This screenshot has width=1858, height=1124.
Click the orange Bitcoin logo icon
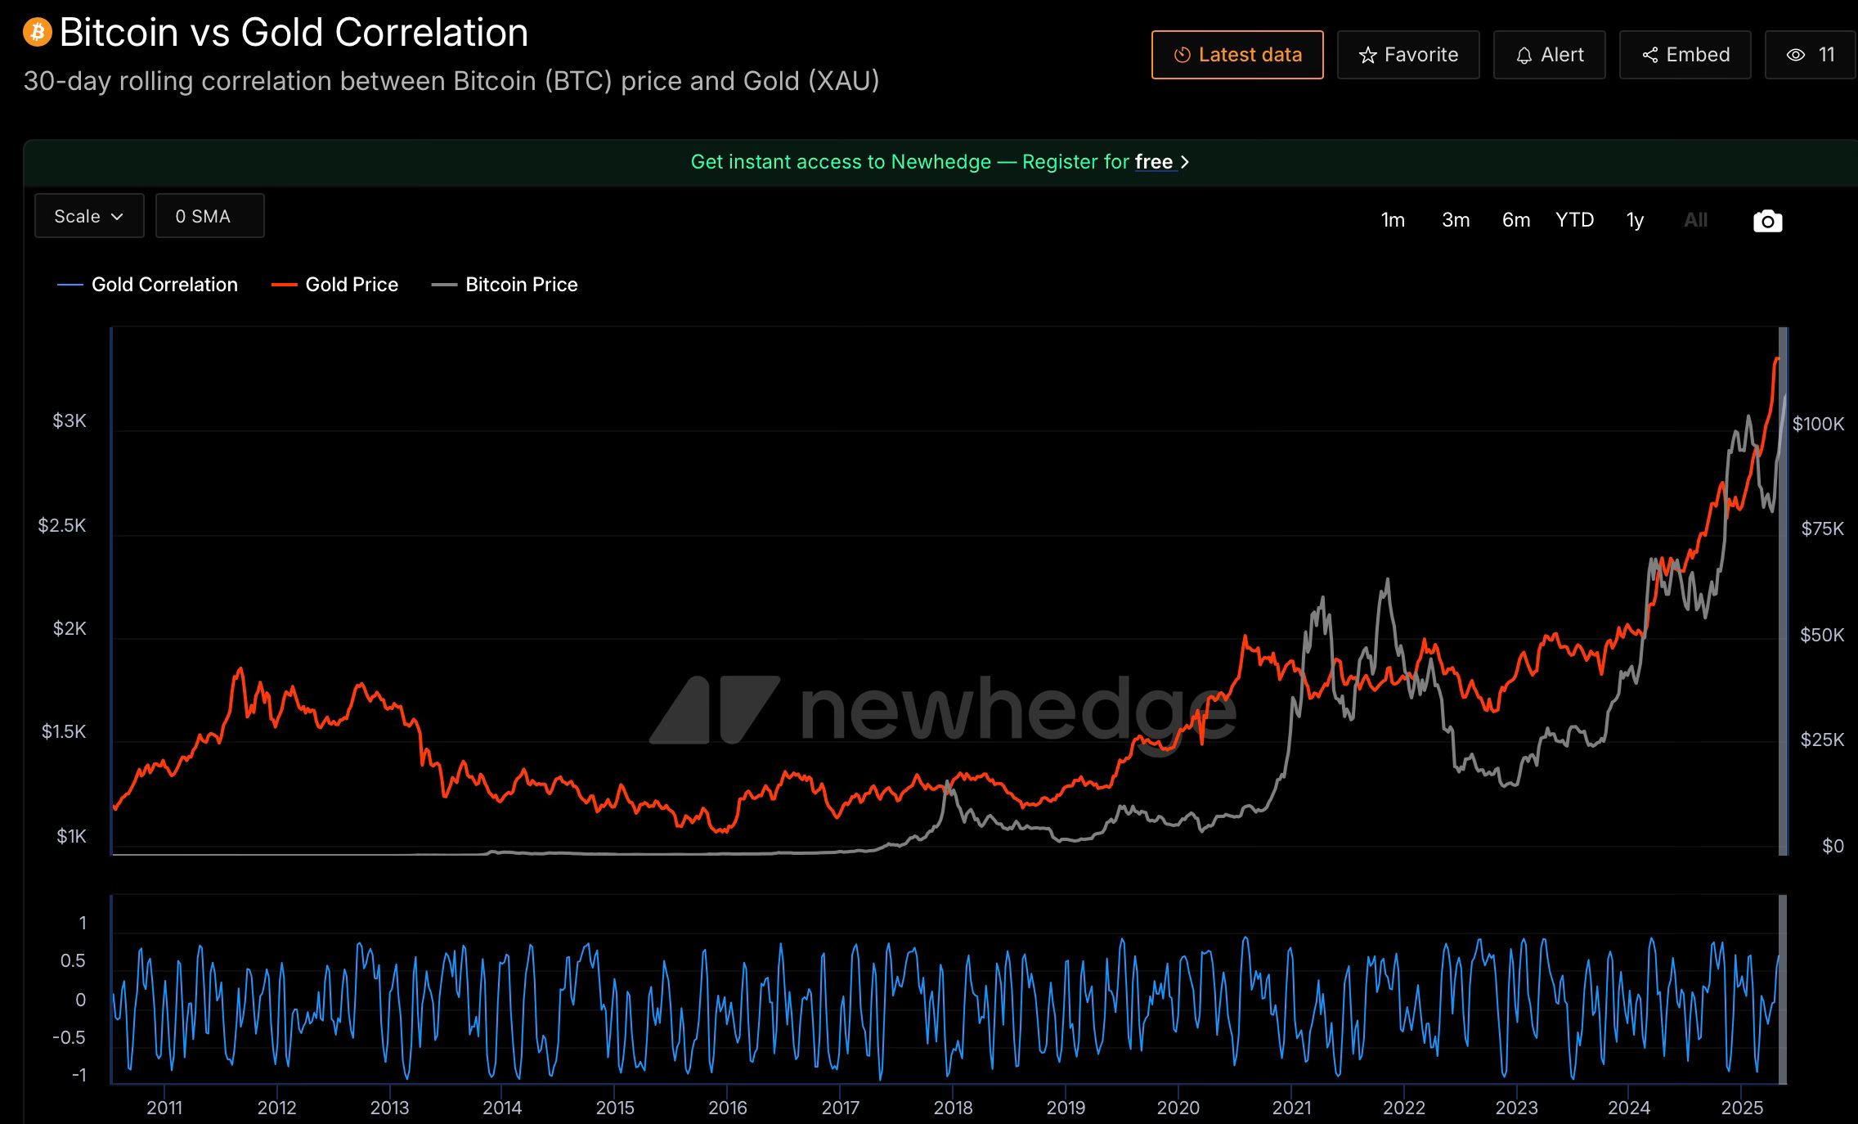37,33
